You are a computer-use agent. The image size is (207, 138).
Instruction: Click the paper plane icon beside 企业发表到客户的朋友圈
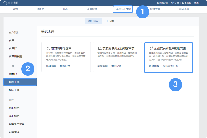(x=151, y=48)
